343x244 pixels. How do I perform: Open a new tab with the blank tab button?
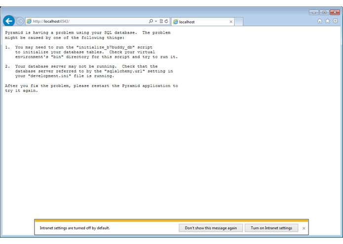pos(239,22)
